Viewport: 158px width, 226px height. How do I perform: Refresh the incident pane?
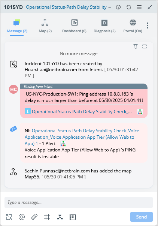[129, 7]
